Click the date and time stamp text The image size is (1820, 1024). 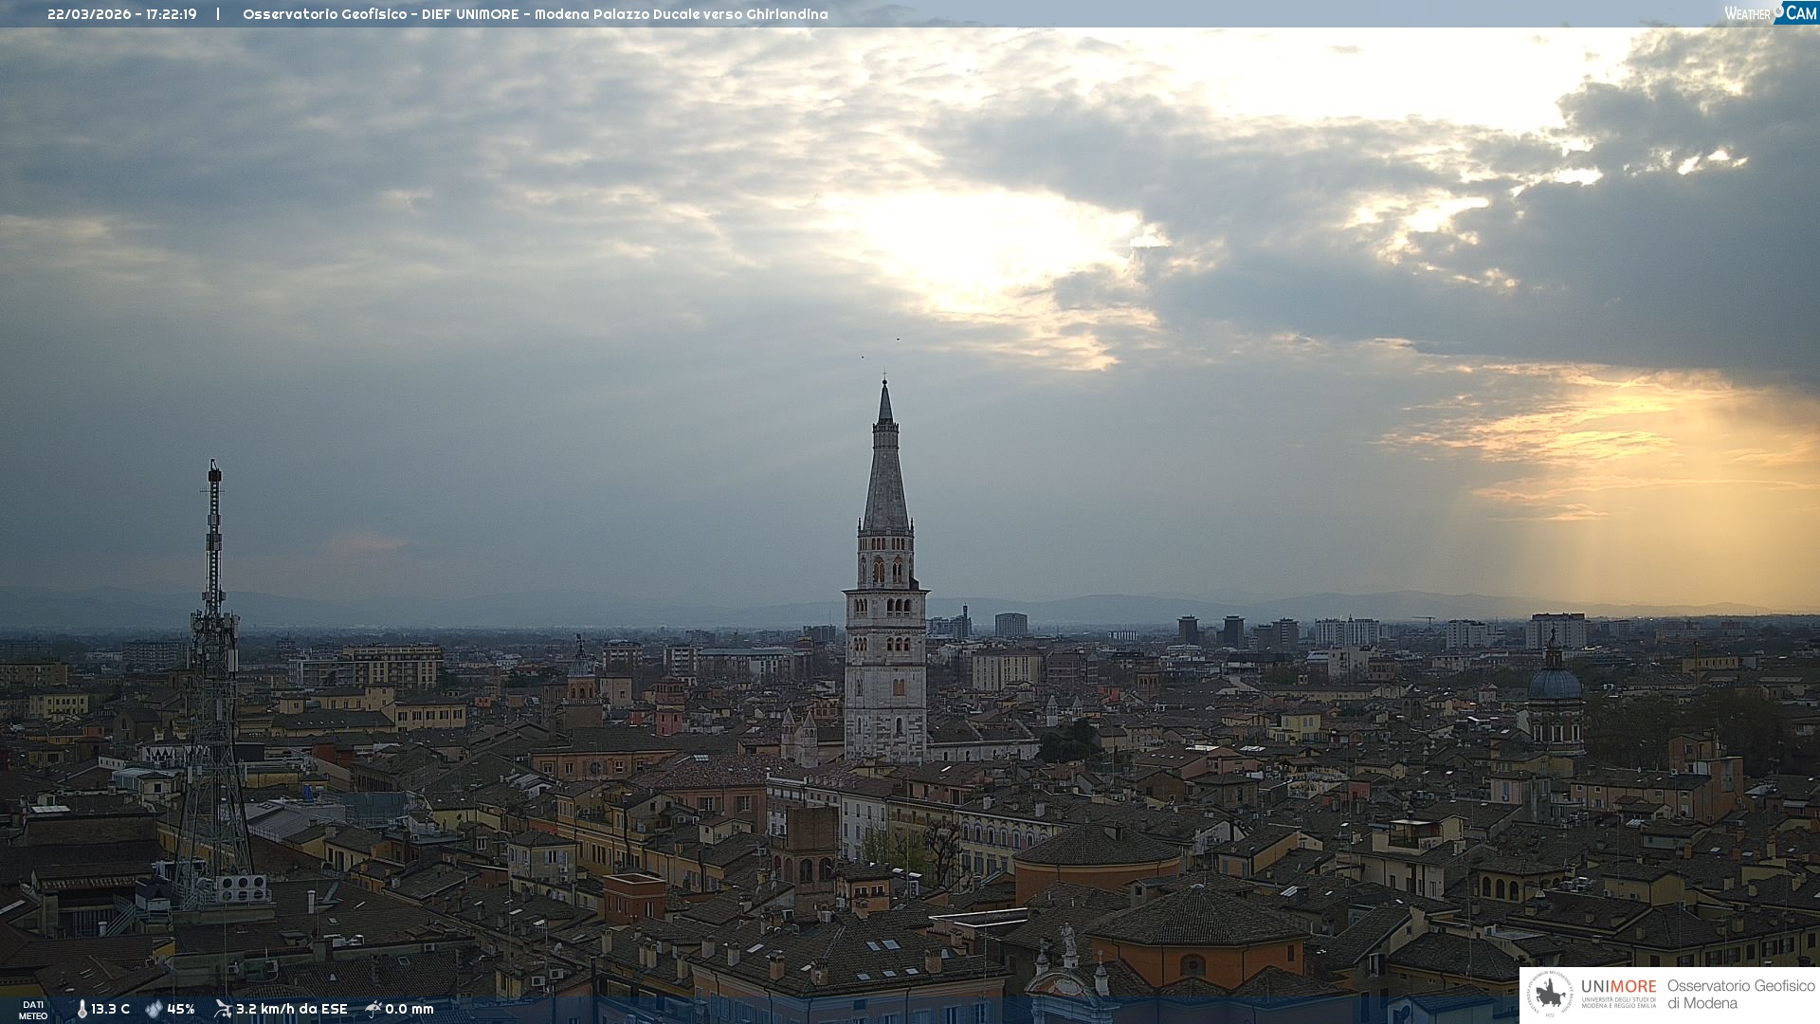pos(122,14)
